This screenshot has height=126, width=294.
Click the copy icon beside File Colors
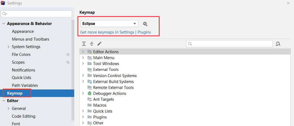[68, 55]
